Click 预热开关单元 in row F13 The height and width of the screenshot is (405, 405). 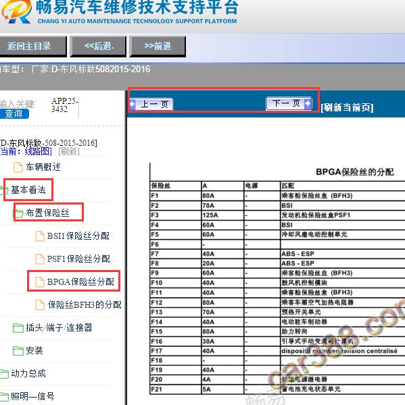[301, 312]
